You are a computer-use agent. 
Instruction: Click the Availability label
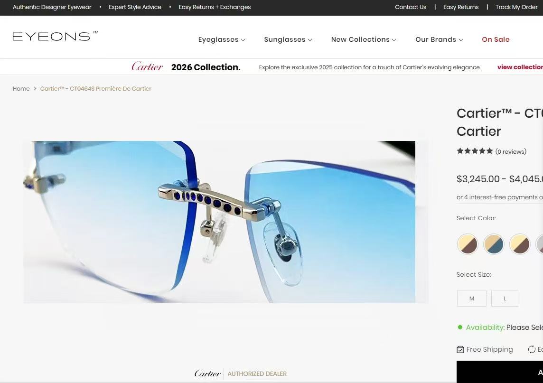[x=485, y=327]
